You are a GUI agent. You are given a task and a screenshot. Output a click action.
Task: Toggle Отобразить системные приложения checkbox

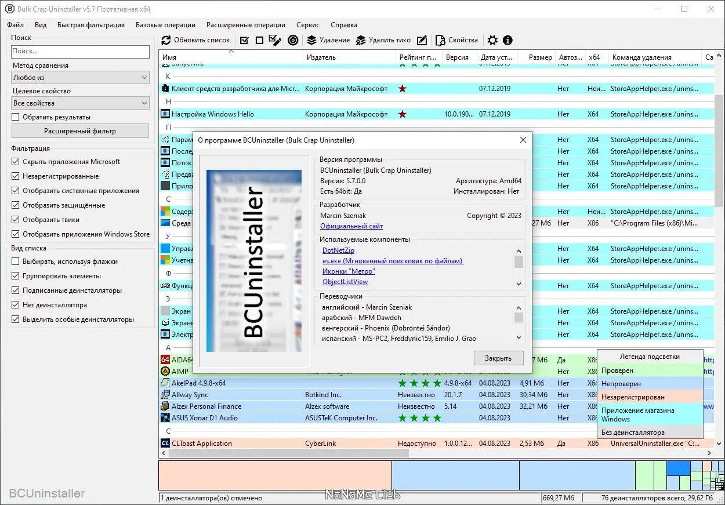click(x=16, y=191)
